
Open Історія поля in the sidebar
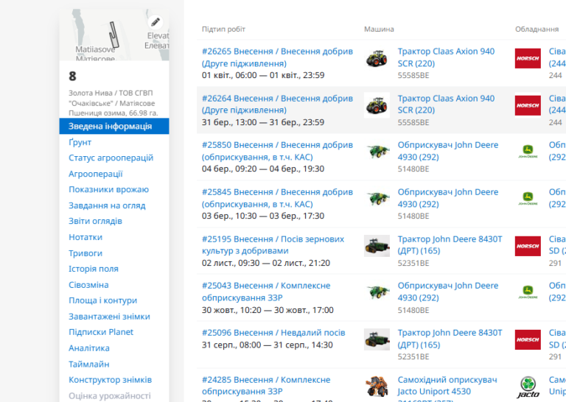[x=94, y=269]
